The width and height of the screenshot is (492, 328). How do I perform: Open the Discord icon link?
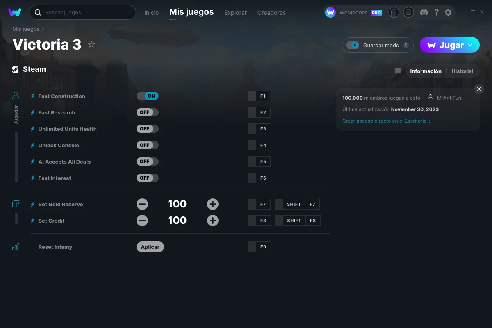click(424, 12)
